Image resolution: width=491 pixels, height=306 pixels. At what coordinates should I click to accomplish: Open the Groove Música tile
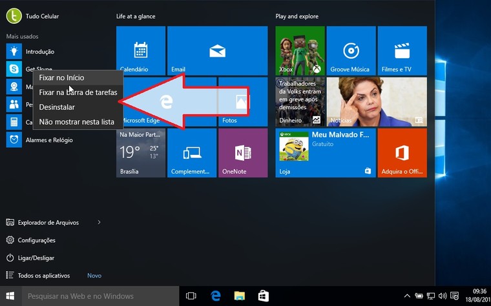[351, 51]
